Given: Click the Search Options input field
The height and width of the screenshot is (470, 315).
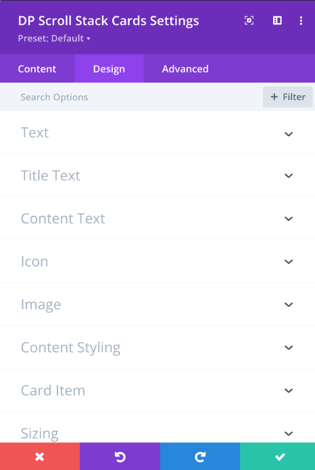Looking at the screenshot, I should 131,97.
